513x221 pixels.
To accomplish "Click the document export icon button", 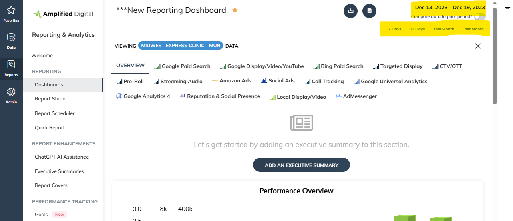I will (x=369, y=11).
